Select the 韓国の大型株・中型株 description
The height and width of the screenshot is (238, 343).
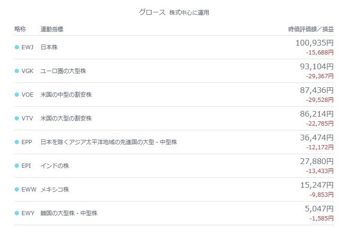69,213
